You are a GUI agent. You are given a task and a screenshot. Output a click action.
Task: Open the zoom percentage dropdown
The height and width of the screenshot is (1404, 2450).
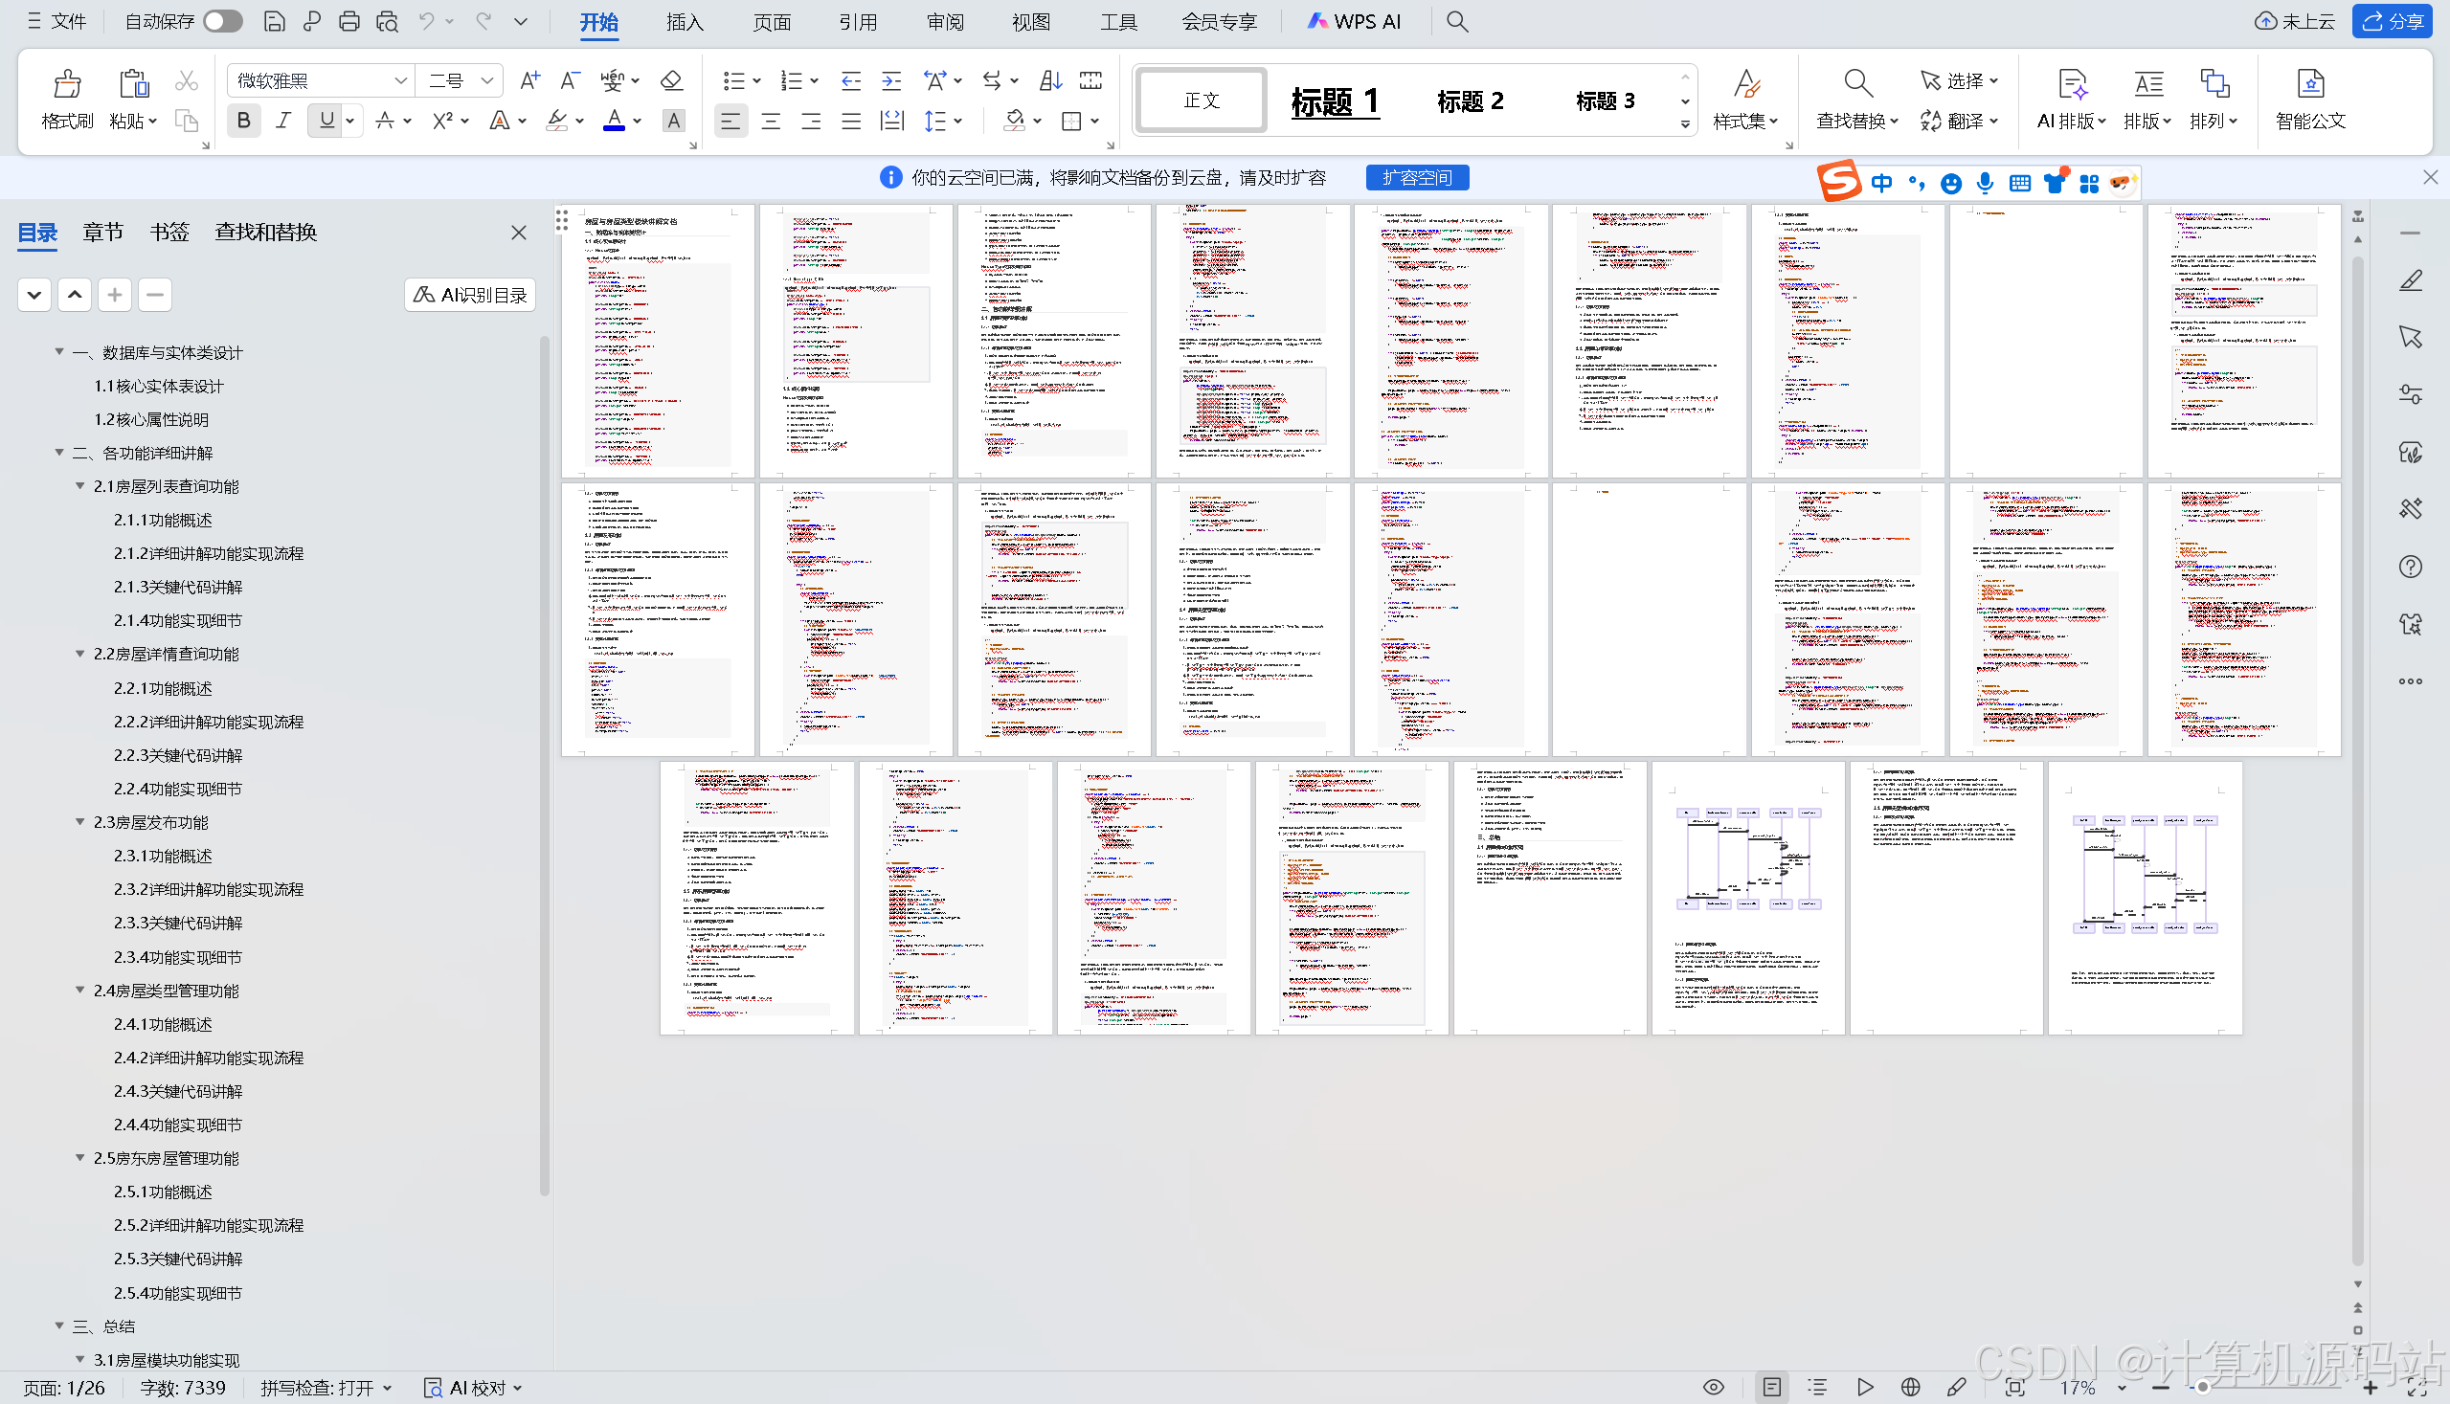tap(2121, 1388)
